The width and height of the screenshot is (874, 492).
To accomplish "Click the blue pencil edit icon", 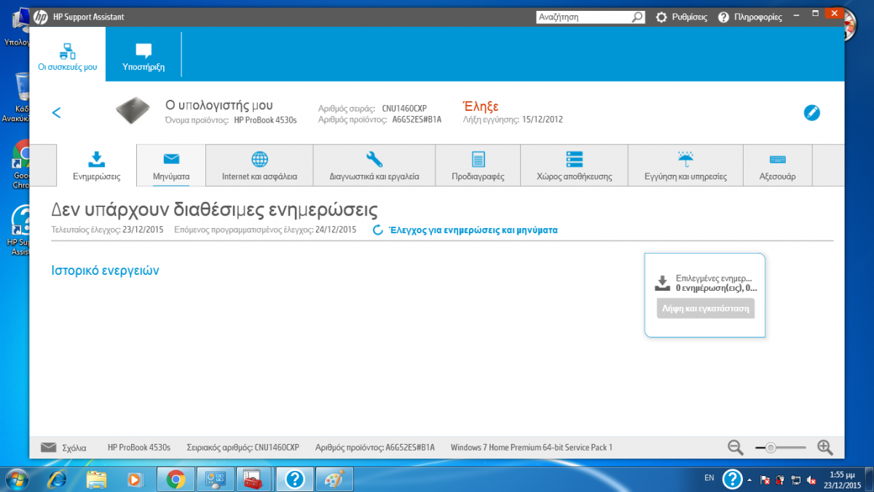I will click(x=811, y=112).
